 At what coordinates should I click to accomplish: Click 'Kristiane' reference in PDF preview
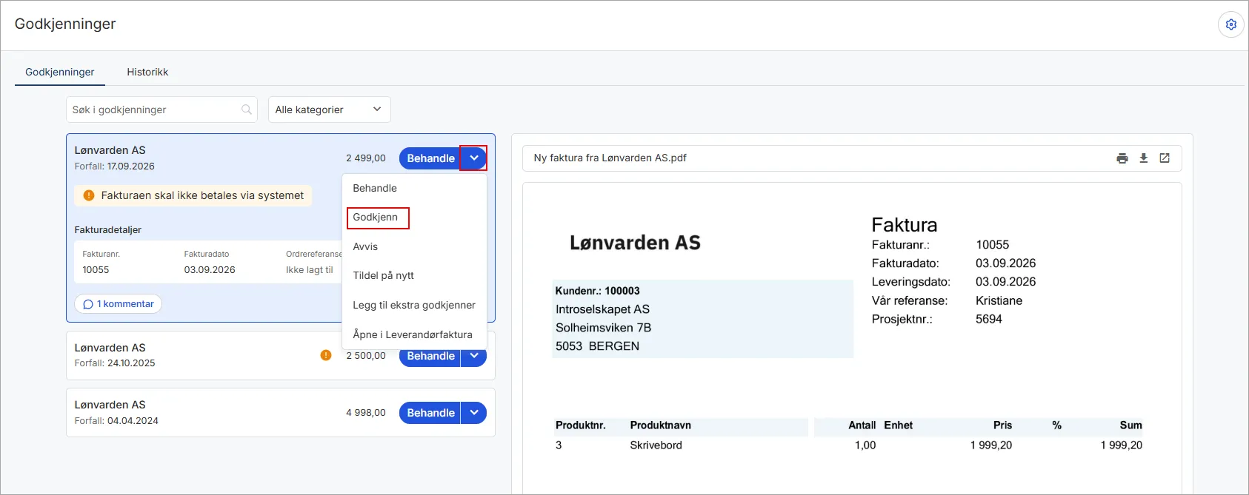point(999,300)
